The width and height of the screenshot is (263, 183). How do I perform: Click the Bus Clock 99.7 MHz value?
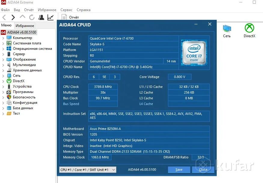pyautogui.click(x=103, y=98)
